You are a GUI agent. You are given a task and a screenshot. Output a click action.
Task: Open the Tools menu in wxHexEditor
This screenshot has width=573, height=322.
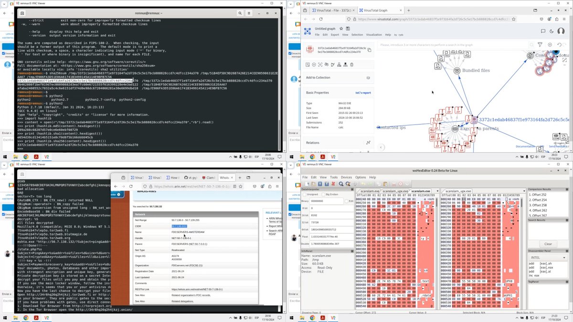[x=334, y=177]
